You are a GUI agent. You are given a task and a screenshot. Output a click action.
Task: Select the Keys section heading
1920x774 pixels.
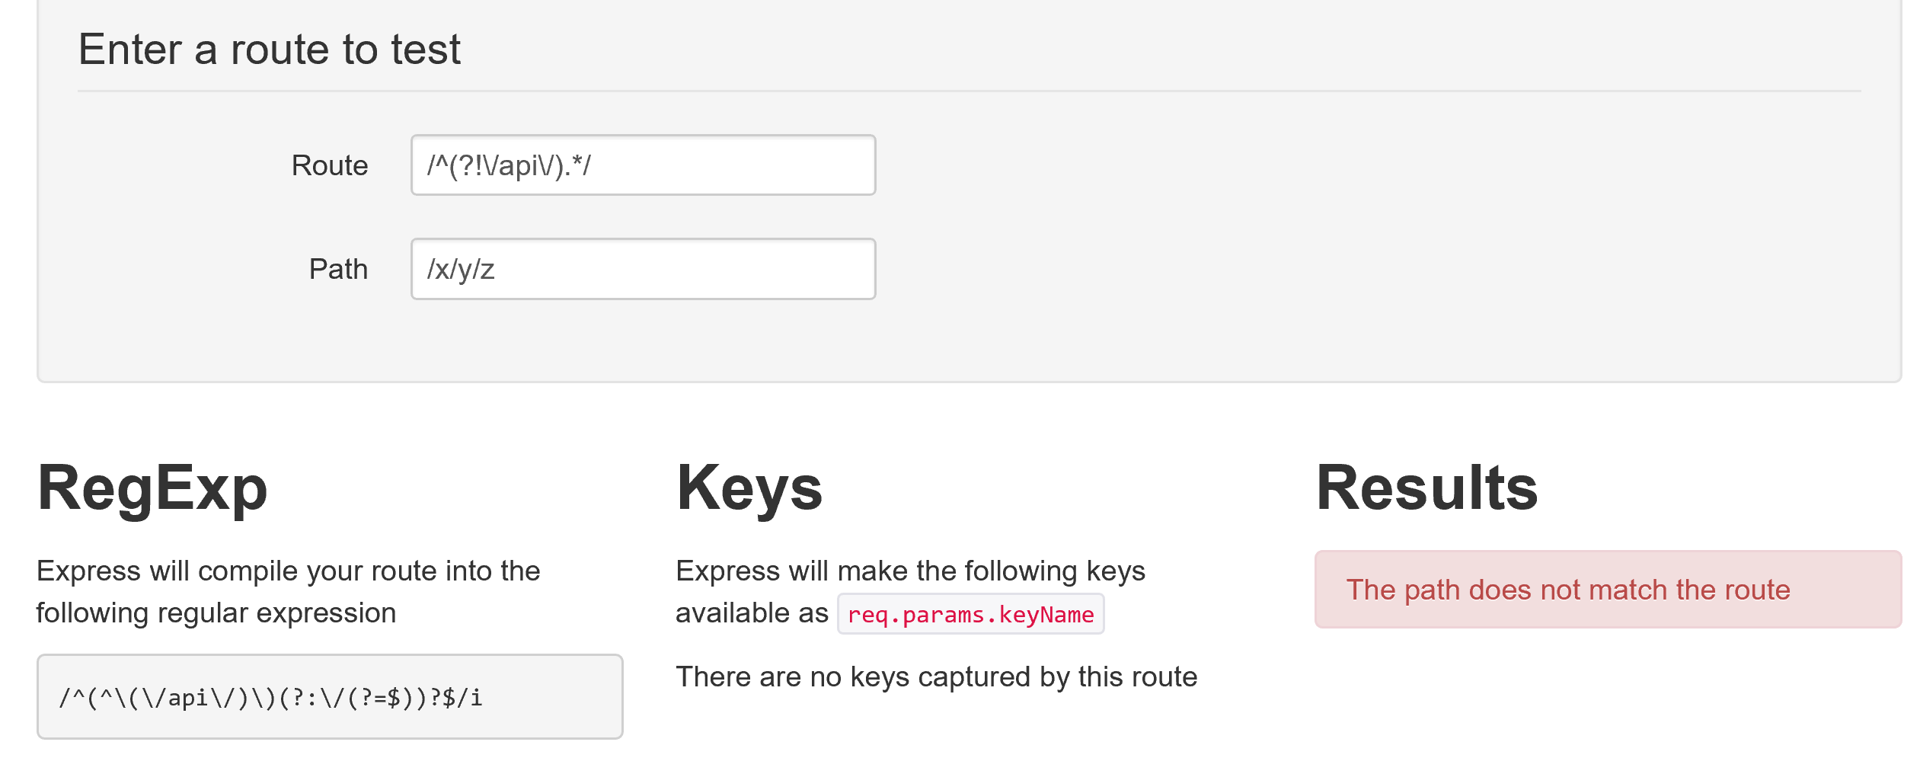pyautogui.click(x=749, y=488)
